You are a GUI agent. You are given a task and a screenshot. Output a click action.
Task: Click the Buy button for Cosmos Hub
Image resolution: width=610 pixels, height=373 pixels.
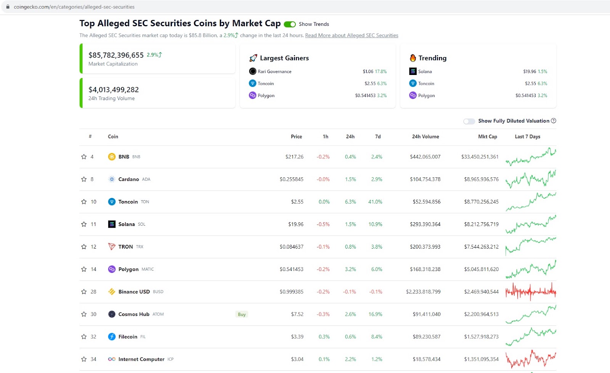pyautogui.click(x=242, y=314)
